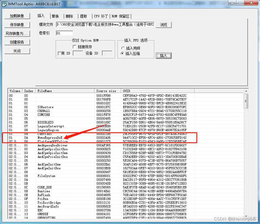
Task: Switch to the 删除 (Delete) tab
Action: (70, 16)
